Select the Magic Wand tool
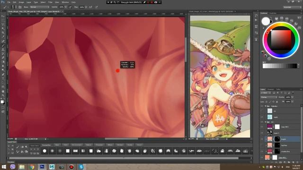The image size is (303, 170). 3,28
